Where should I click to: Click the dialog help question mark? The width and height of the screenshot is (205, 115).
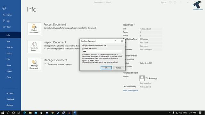coord(115,41)
